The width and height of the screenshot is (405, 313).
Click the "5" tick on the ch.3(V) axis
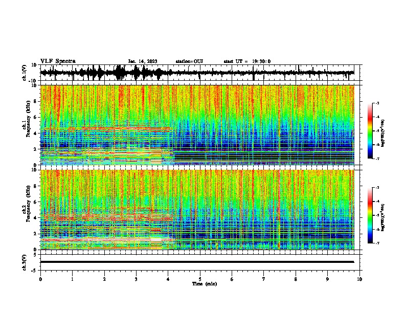(x=35, y=254)
